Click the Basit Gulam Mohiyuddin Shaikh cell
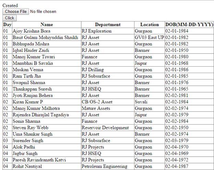 coord(47,37)
